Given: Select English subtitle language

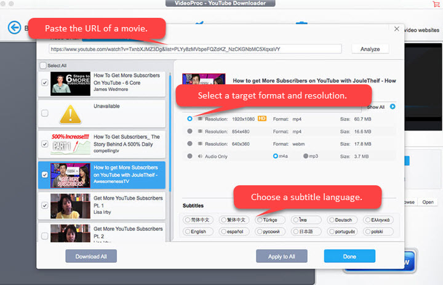Looking at the screenshot, I should [198, 231].
